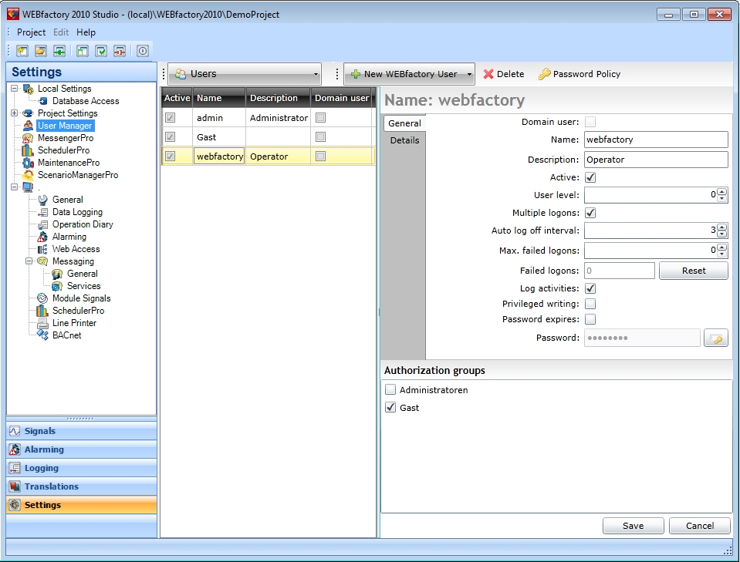Viewport: 740px width, 562px height.
Task: Reset the failed logons counter
Action: coord(693,271)
